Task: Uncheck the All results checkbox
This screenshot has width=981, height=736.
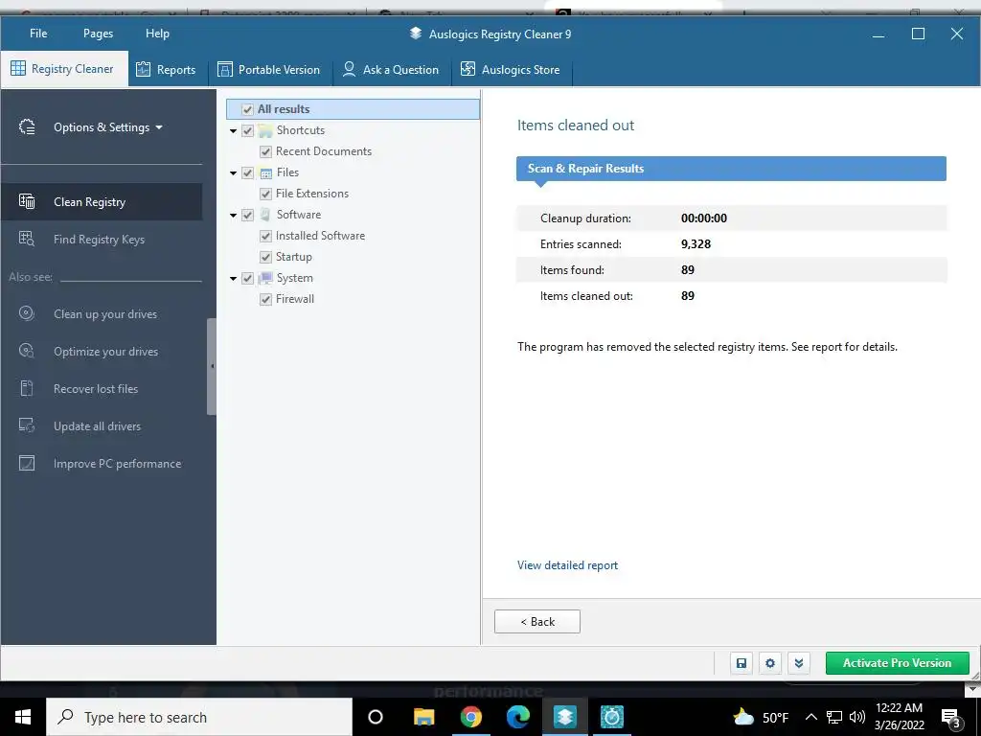Action: [x=248, y=109]
